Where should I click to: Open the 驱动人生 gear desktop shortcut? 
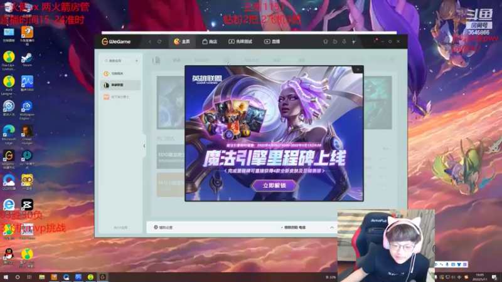[x=9, y=108]
